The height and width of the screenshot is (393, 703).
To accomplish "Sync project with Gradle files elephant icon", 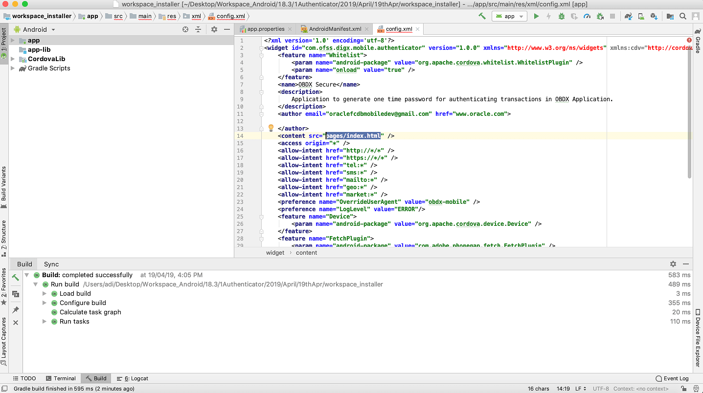I will (629, 16).
